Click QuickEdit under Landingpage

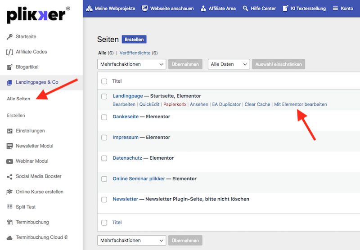pyautogui.click(x=149, y=104)
